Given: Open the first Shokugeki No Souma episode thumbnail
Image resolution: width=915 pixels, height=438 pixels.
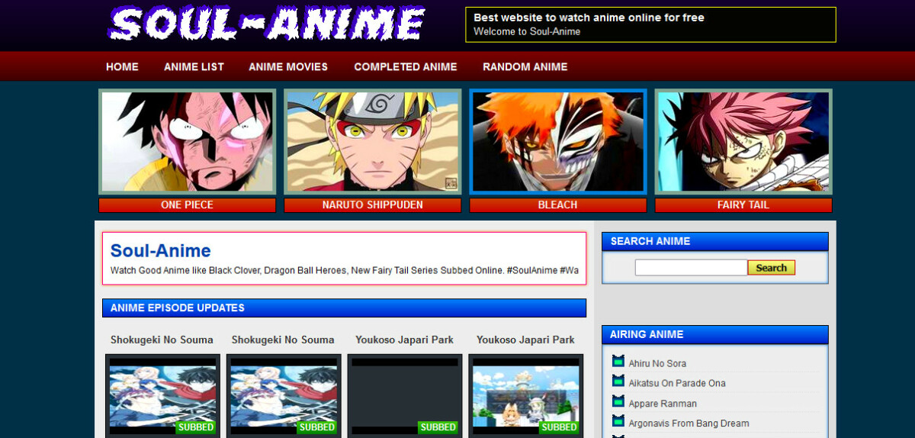Looking at the screenshot, I should point(162,395).
